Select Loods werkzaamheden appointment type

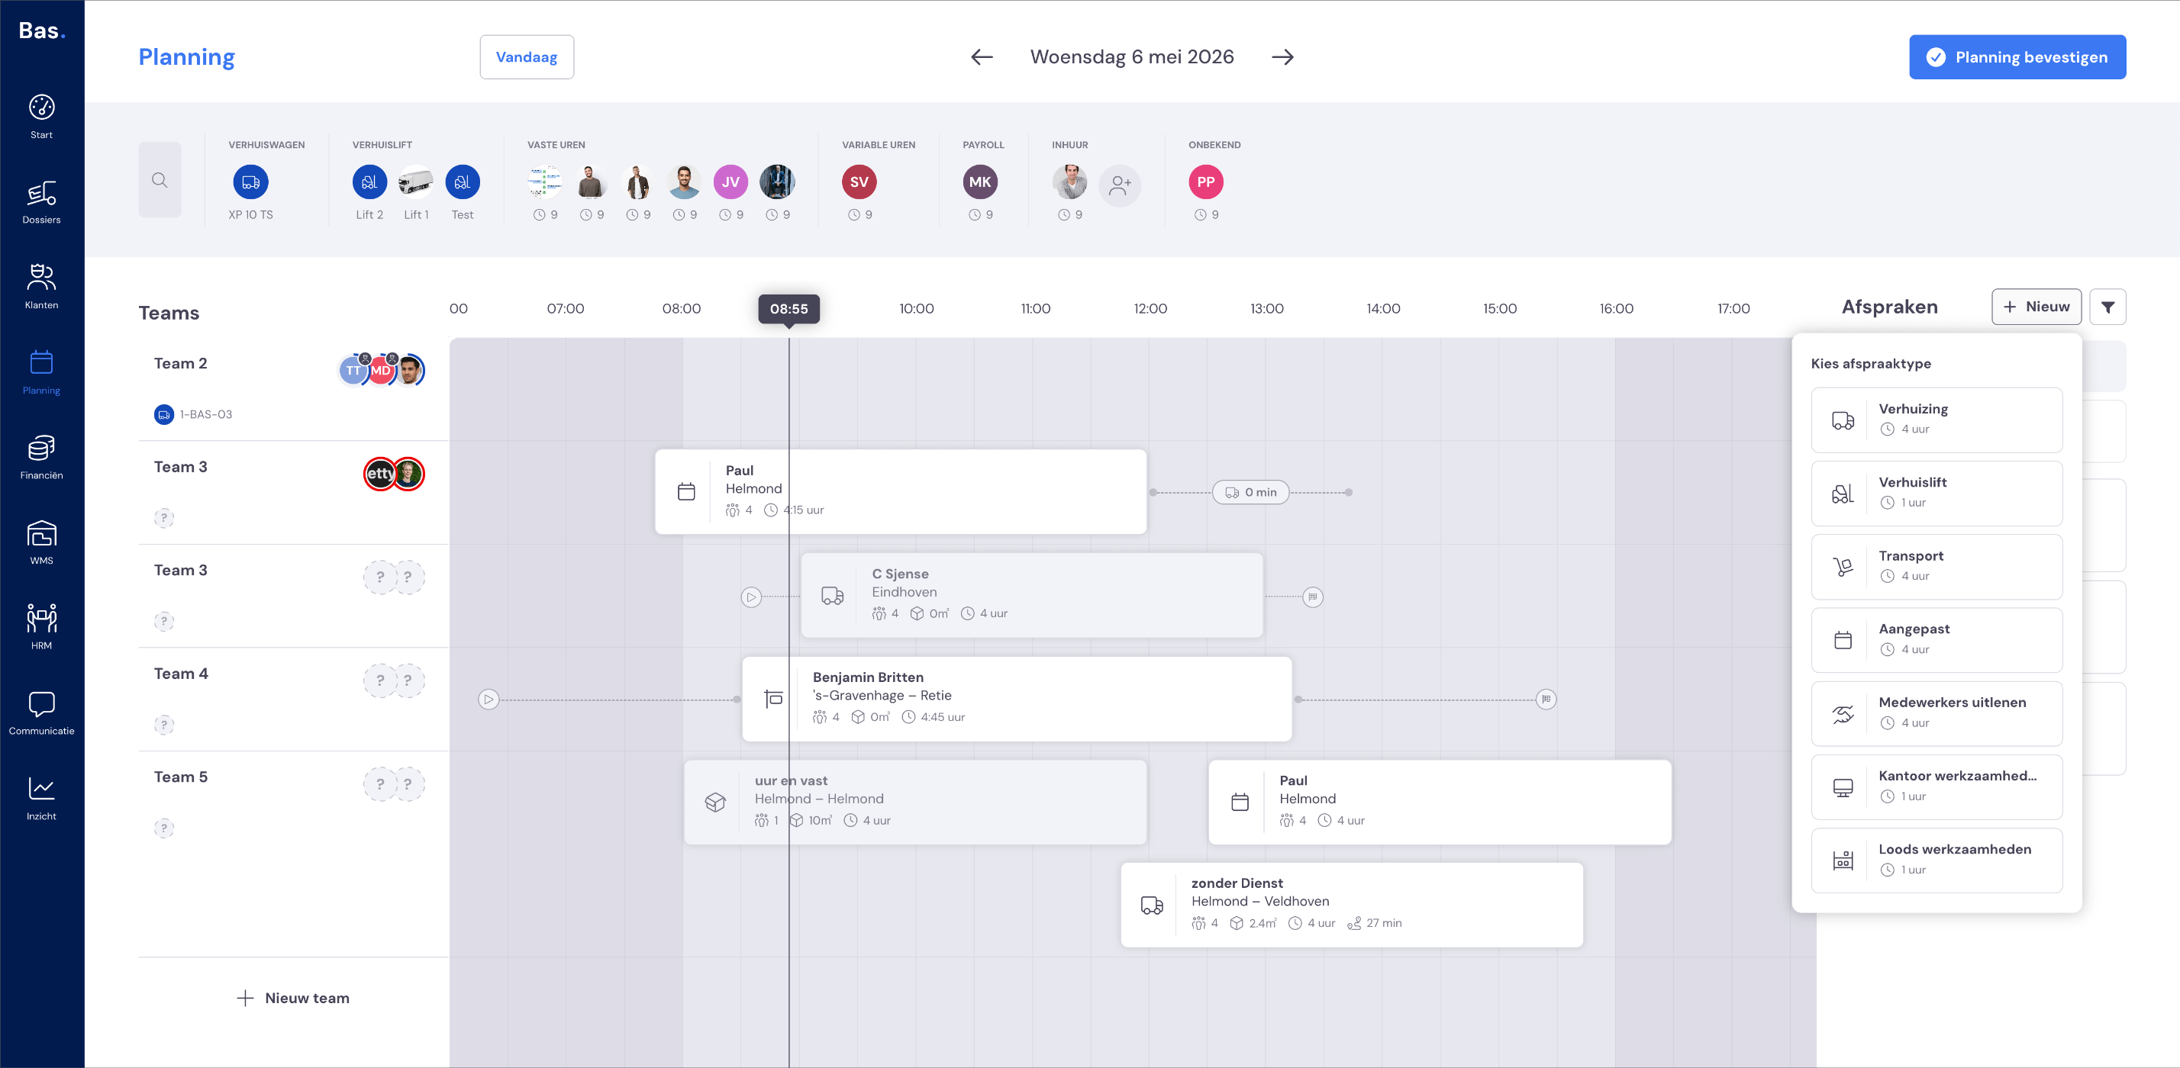click(x=1937, y=860)
